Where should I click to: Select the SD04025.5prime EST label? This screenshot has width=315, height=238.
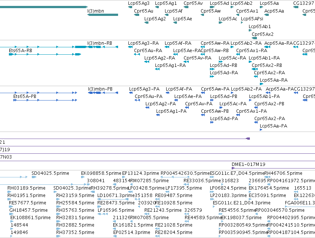[50, 173]
